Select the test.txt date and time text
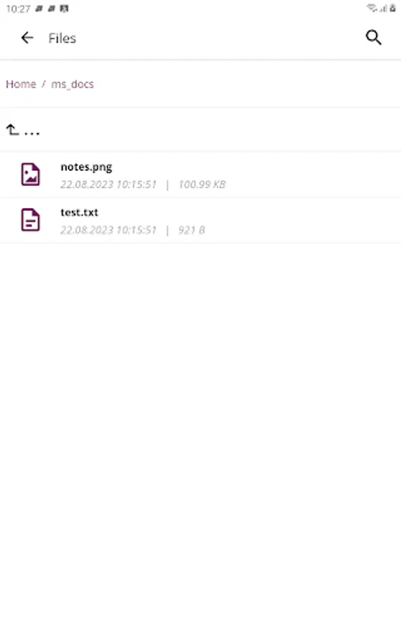This screenshot has width=401, height=641. [108, 230]
